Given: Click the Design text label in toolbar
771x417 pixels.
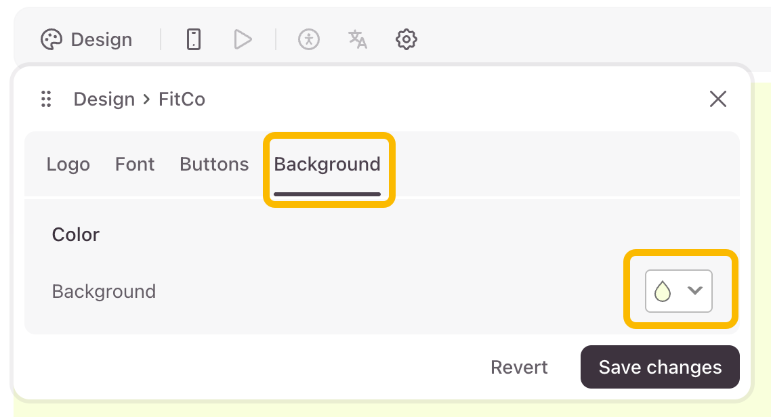Looking at the screenshot, I should (x=102, y=40).
